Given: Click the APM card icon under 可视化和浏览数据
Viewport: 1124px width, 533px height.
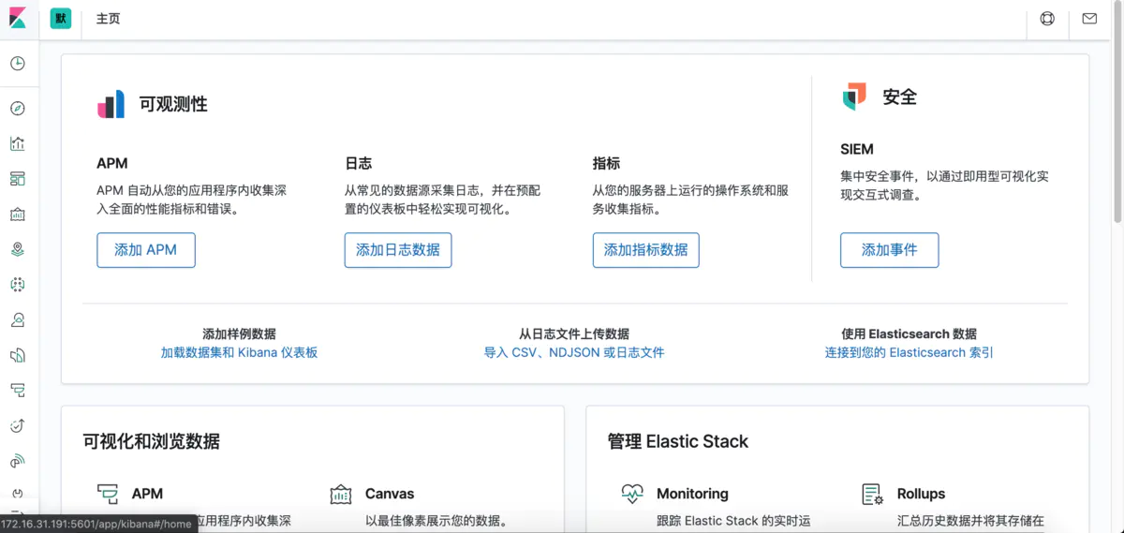Looking at the screenshot, I should pos(108,495).
